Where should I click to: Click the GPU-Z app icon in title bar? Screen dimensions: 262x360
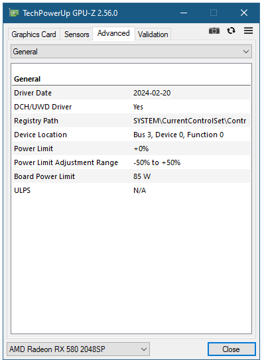[x=14, y=13]
